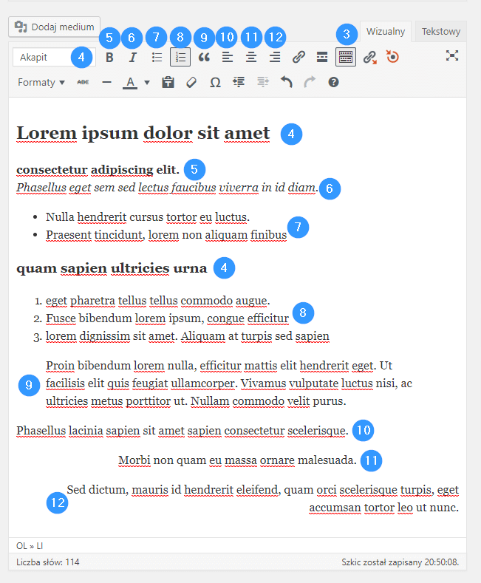This screenshot has width=481, height=583.
Task: Click list item lorem dignissim sit amet
Action: click(x=188, y=336)
